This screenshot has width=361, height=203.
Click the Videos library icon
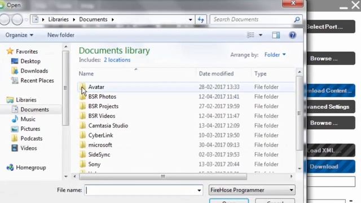click(x=15, y=148)
